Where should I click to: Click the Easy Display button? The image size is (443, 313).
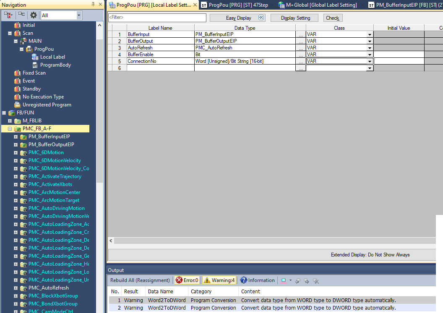pyautogui.click(x=234, y=18)
